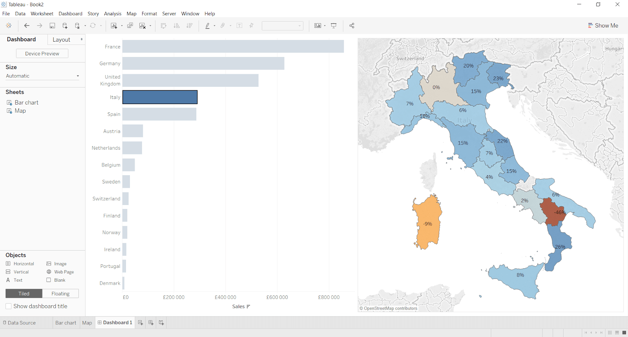Switch object placement to Floating
This screenshot has height=337, width=628.
(x=60, y=293)
